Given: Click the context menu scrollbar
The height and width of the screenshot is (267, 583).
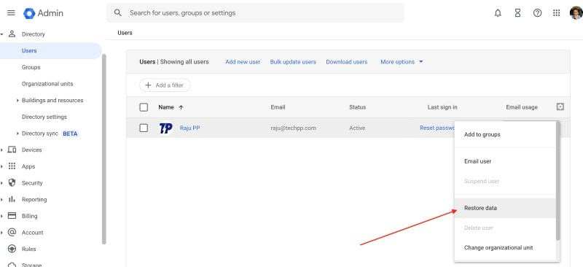Looking at the screenshot, I should [x=557, y=181].
